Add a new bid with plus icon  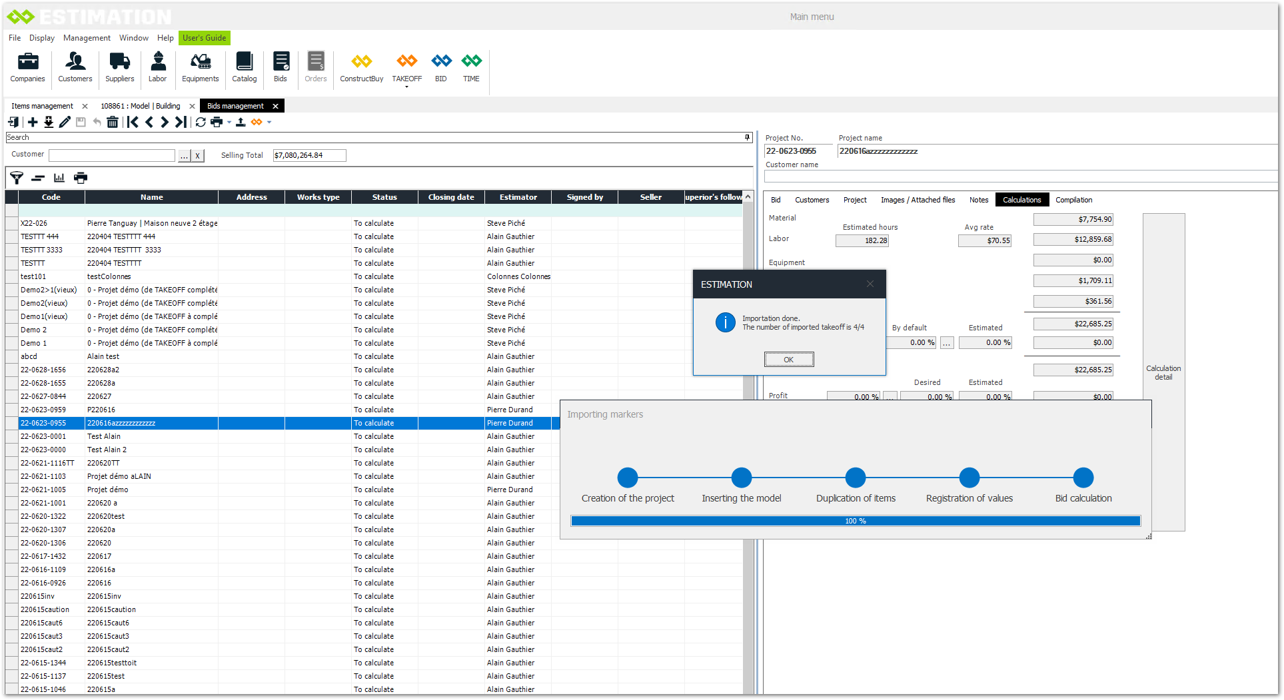pyautogui.click(x=33, y=122)
